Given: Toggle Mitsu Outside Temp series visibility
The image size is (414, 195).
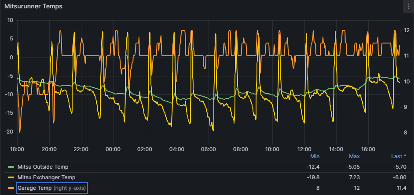Looking at the screenshot, I should tap(43, 167).
